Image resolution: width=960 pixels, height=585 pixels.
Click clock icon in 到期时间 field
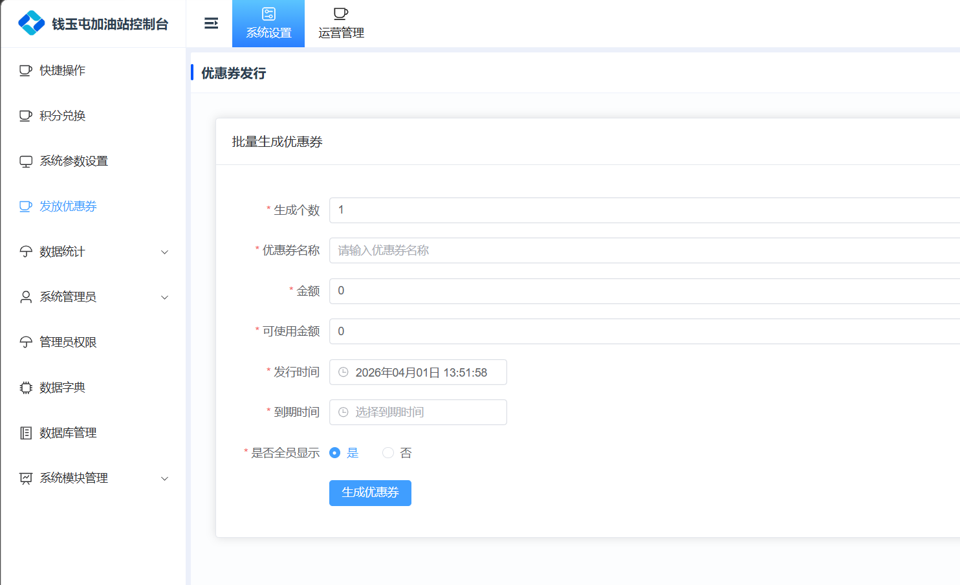(344, 412)
